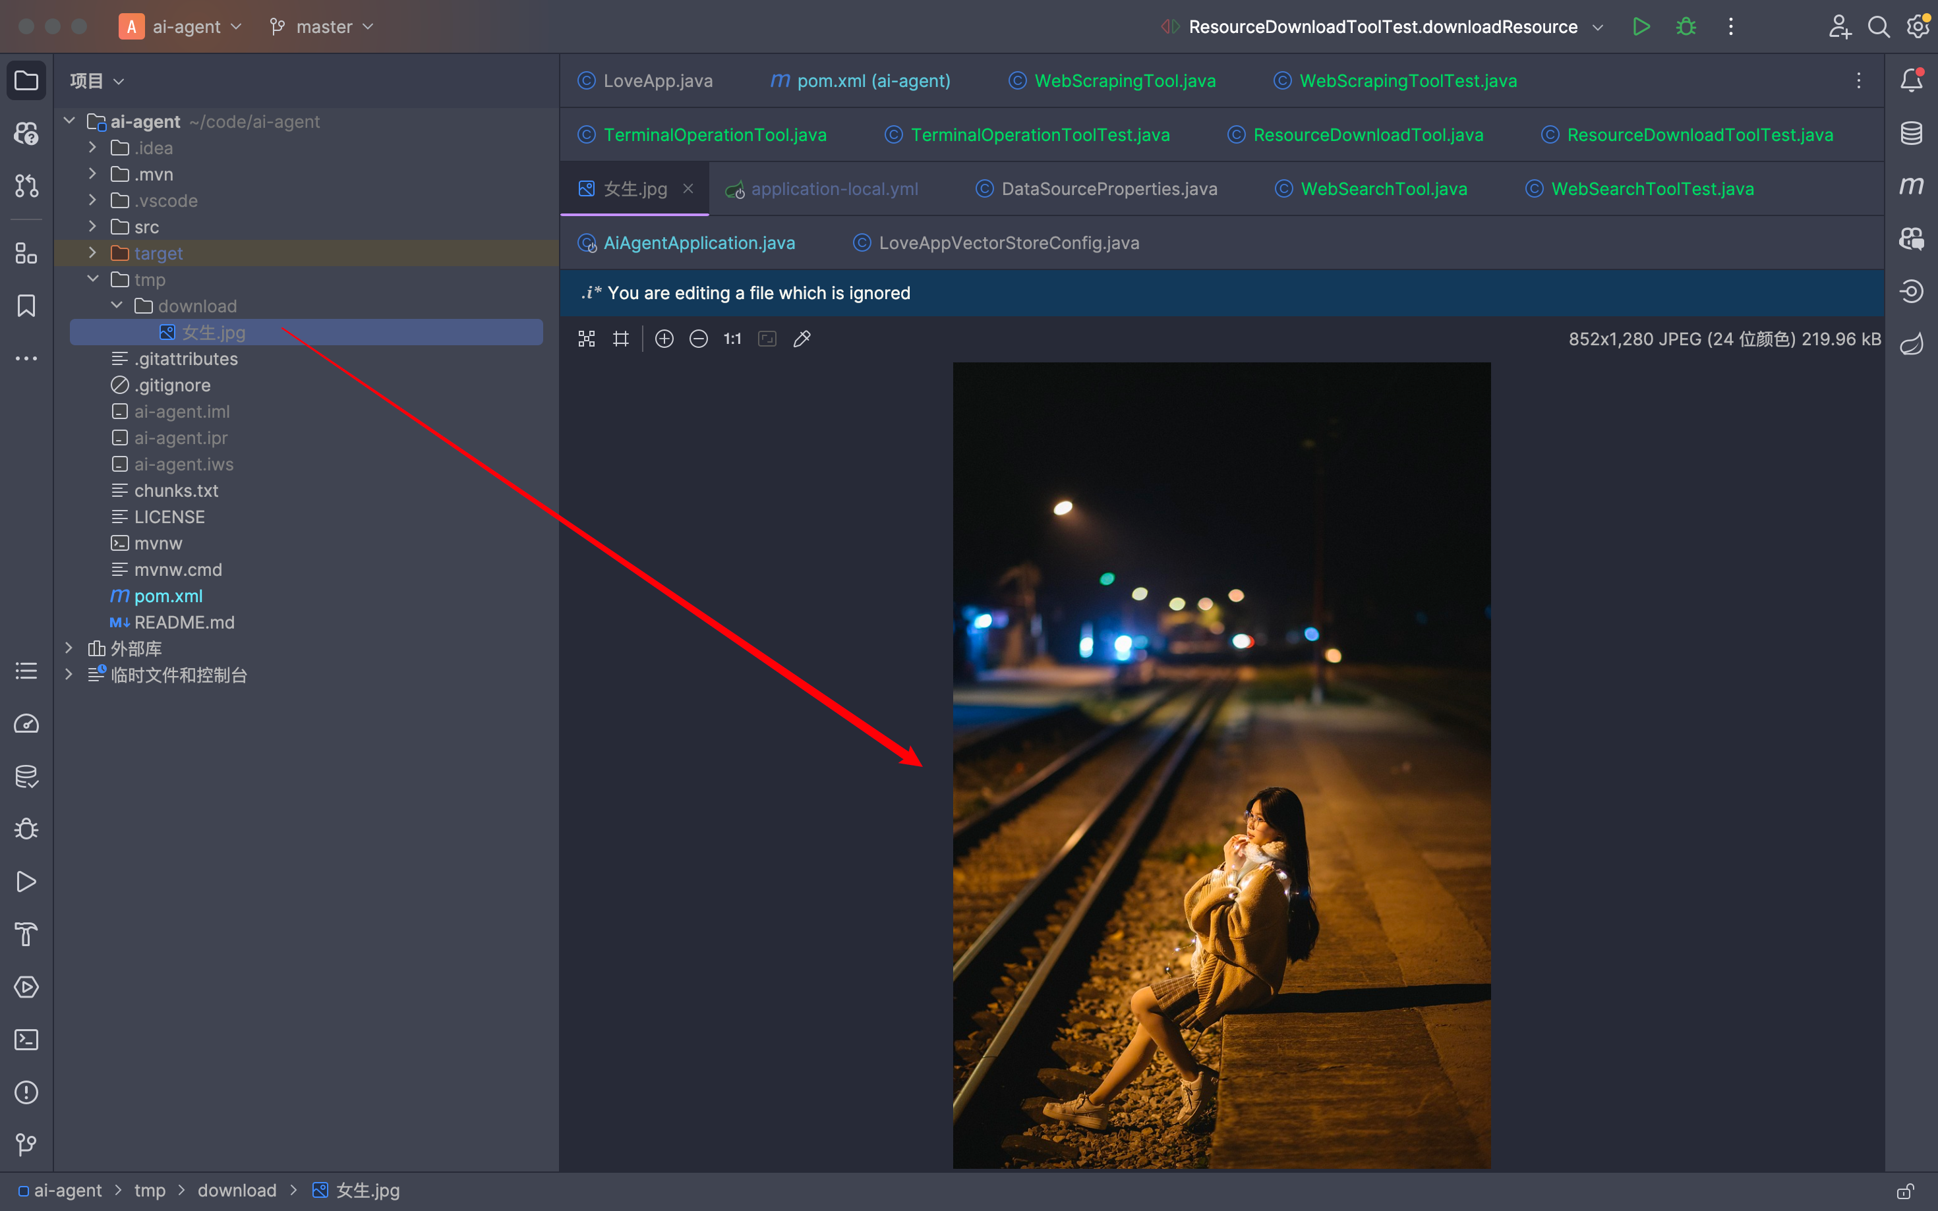
Task: Collapse the download folder
Action: 116,306
